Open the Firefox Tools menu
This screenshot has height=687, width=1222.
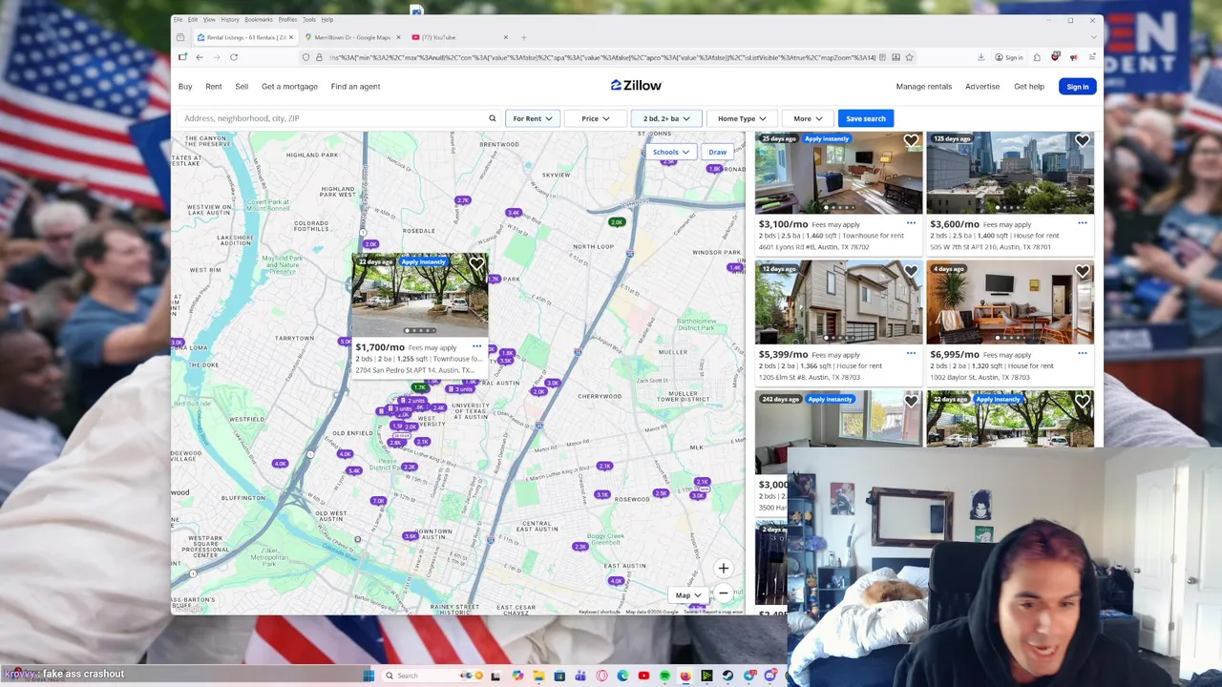[x=309, y=19]
